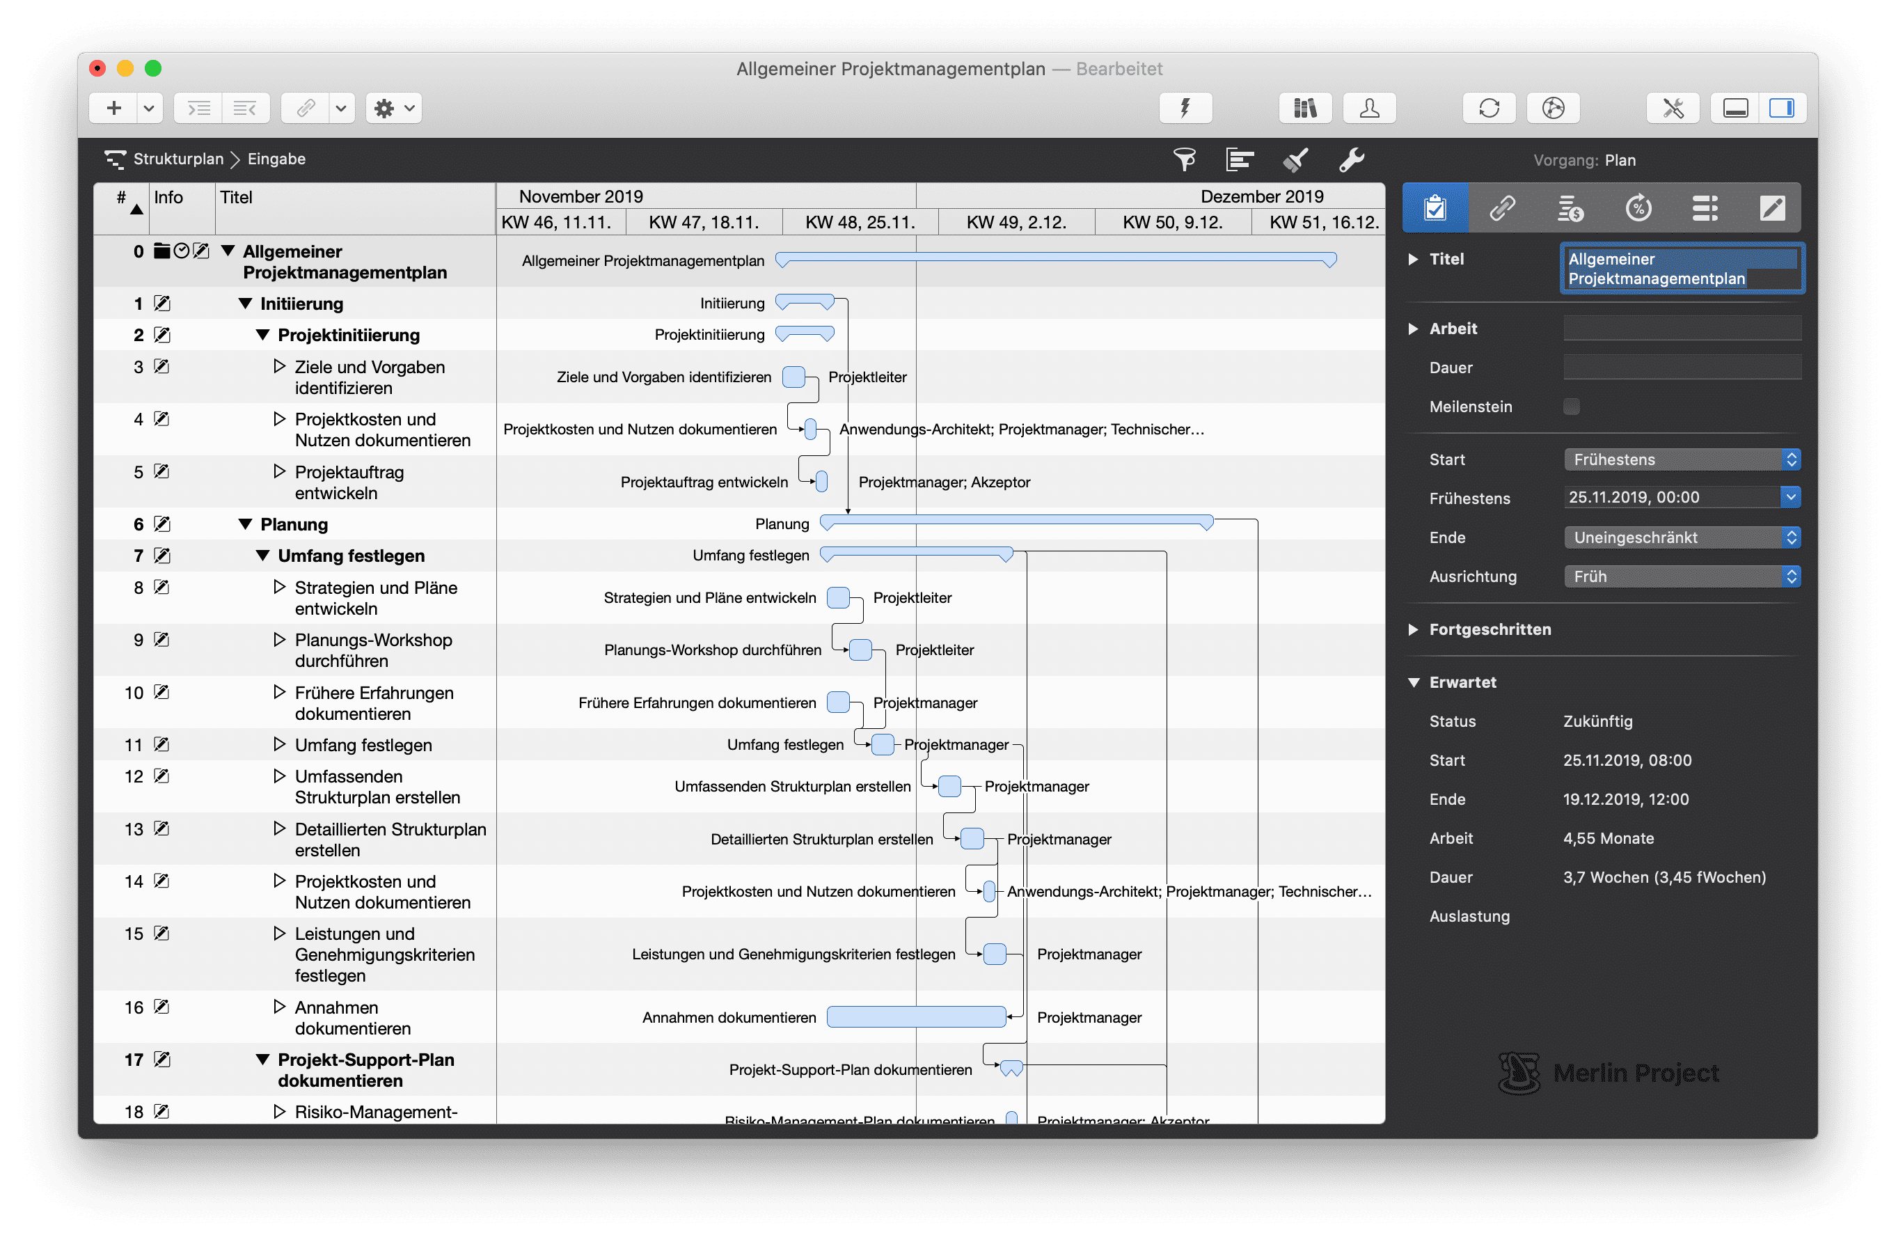
Task: Click the sync refresh icon in the toolbar
Action: click(1488, 107)
